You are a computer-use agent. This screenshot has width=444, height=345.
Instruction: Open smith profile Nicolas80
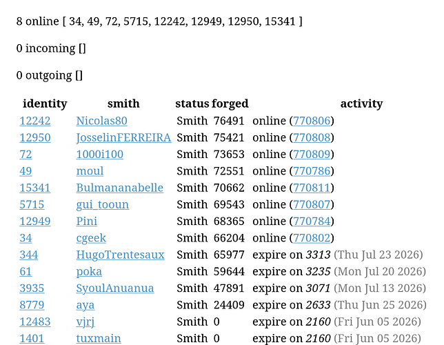pos(101,121)
